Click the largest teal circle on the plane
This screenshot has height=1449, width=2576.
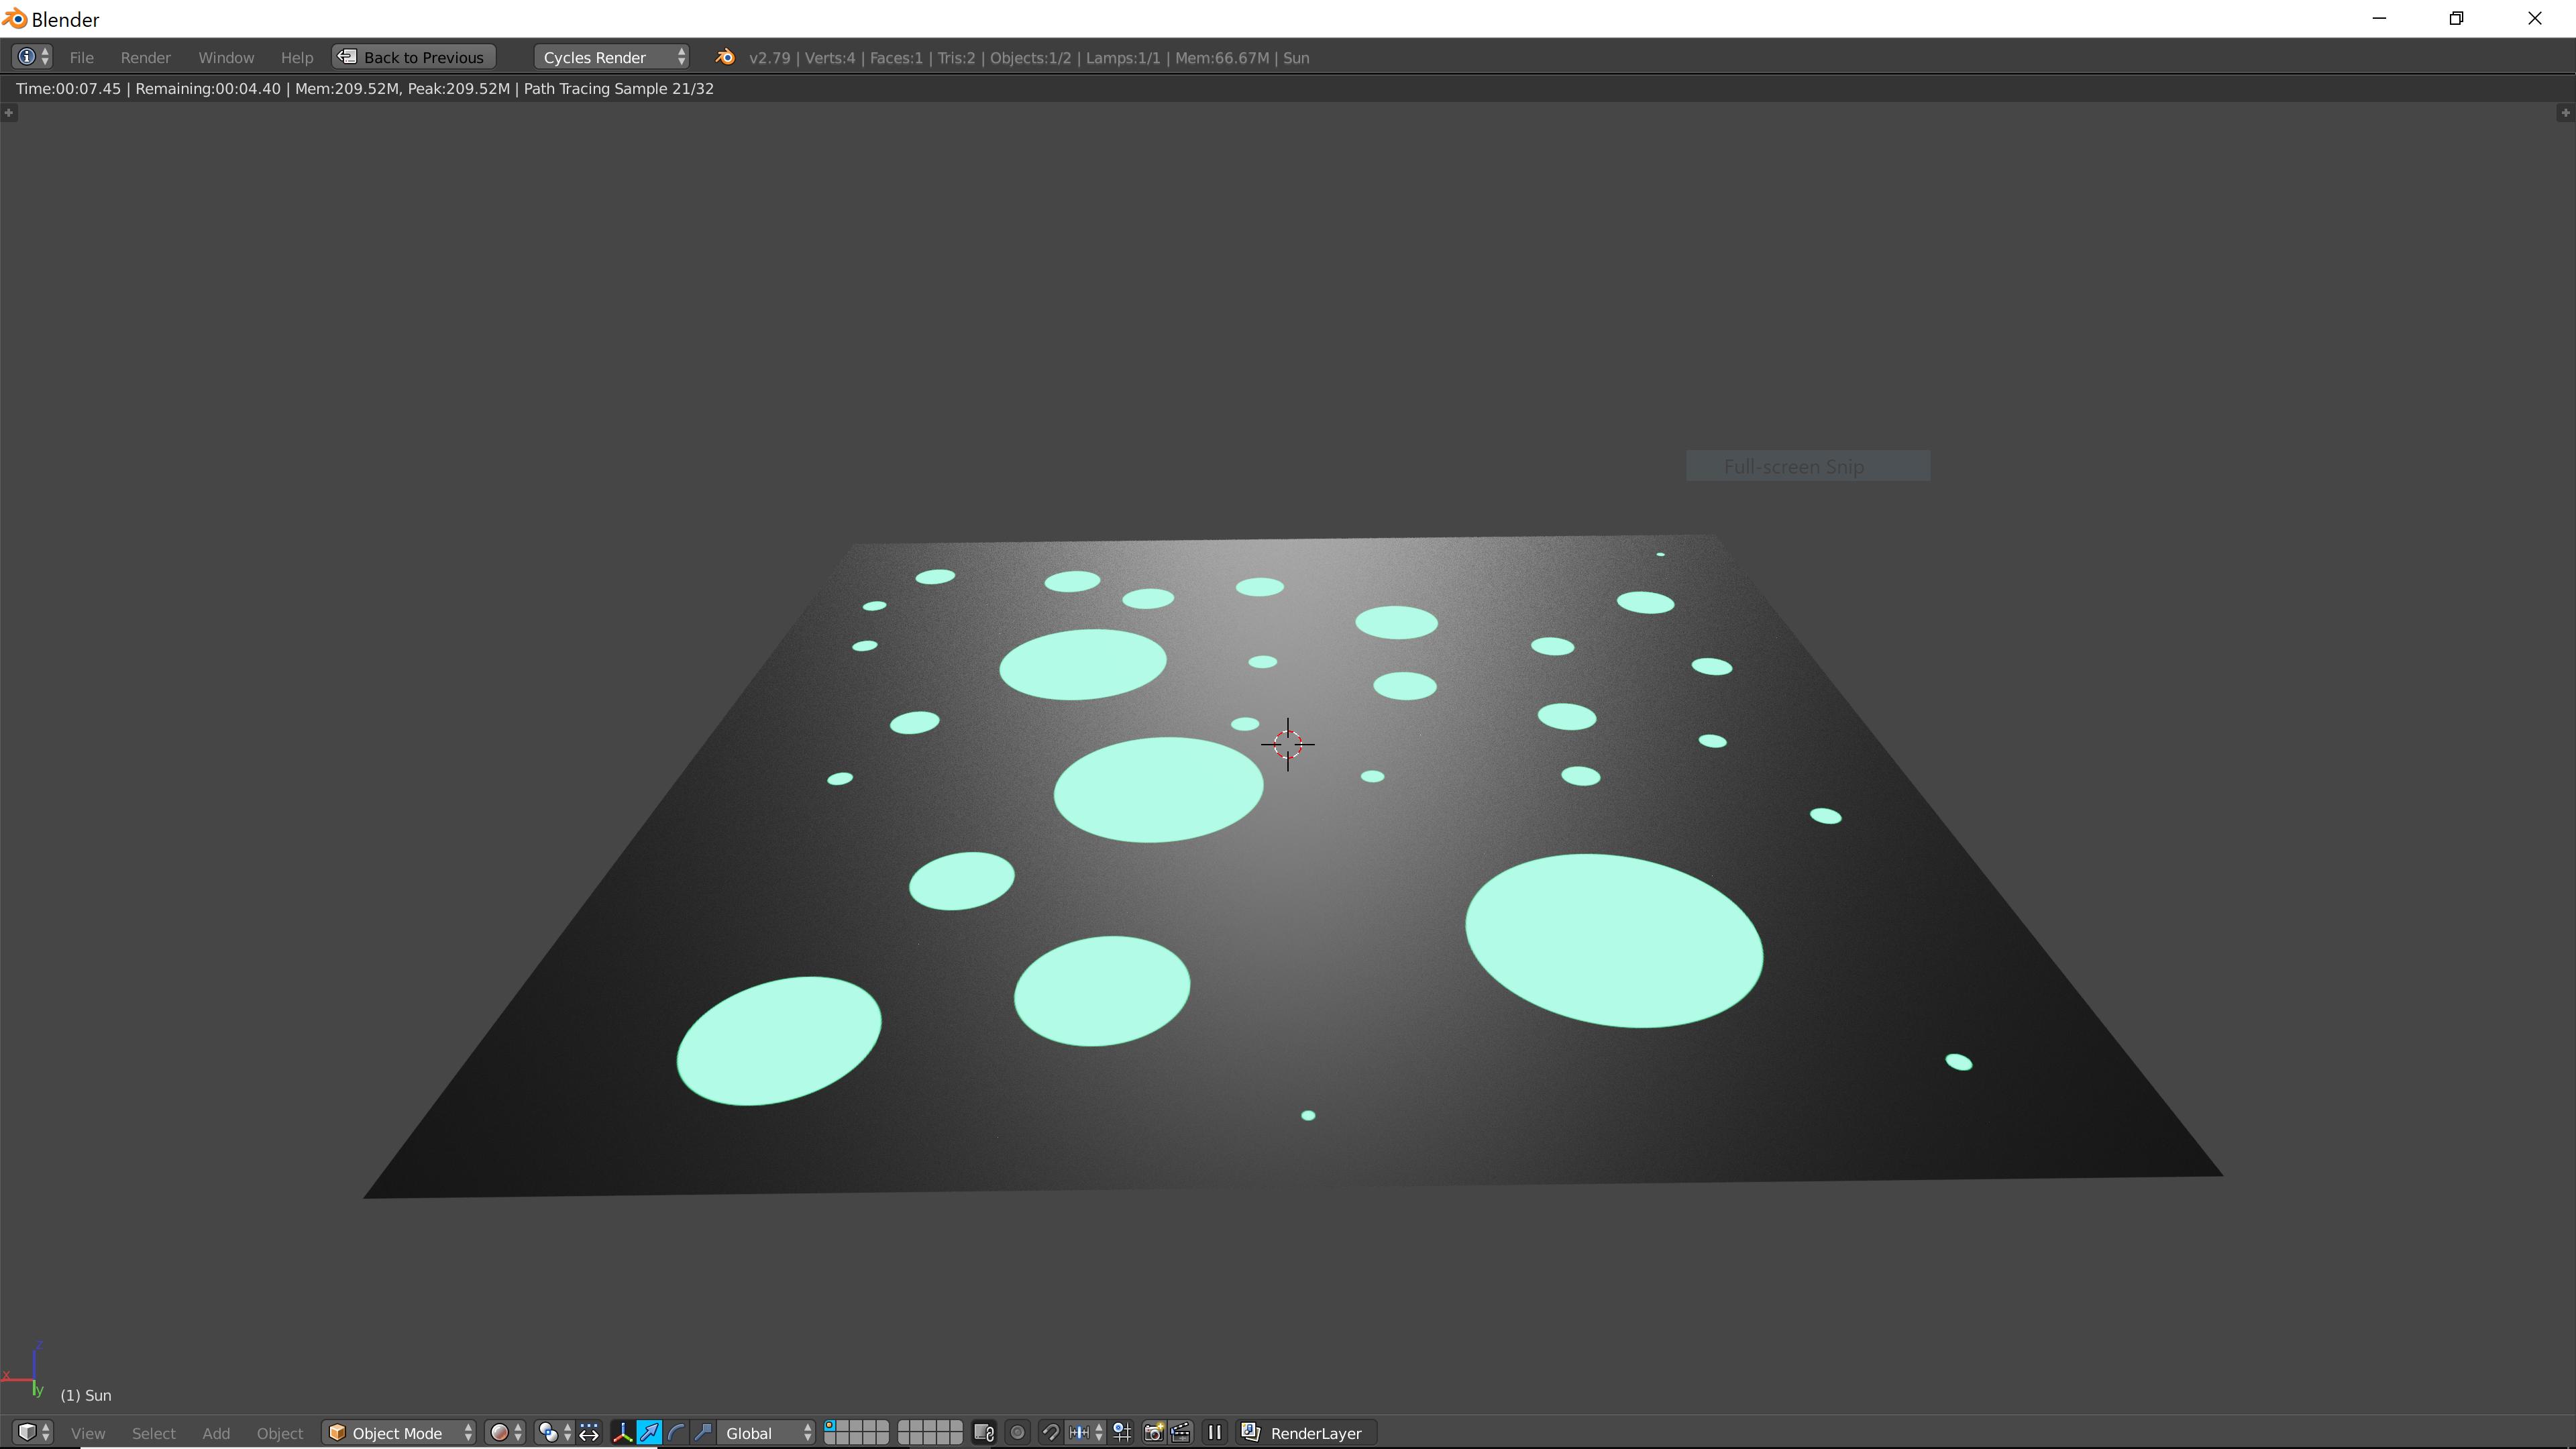pos(1614,940)
